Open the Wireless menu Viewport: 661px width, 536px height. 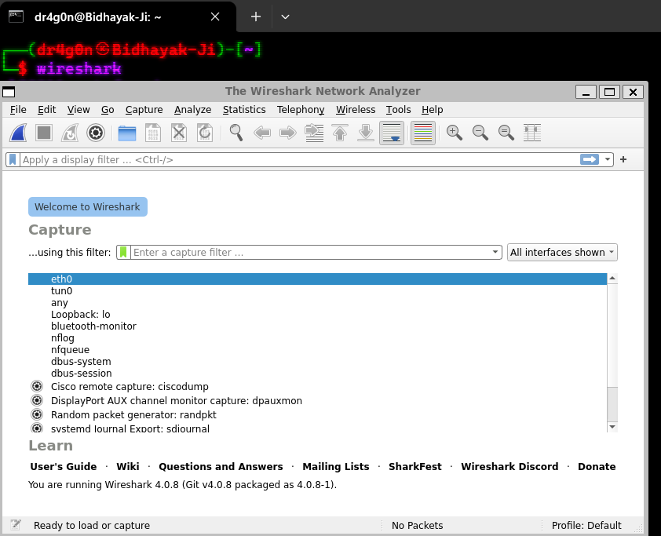pos(356,110)
